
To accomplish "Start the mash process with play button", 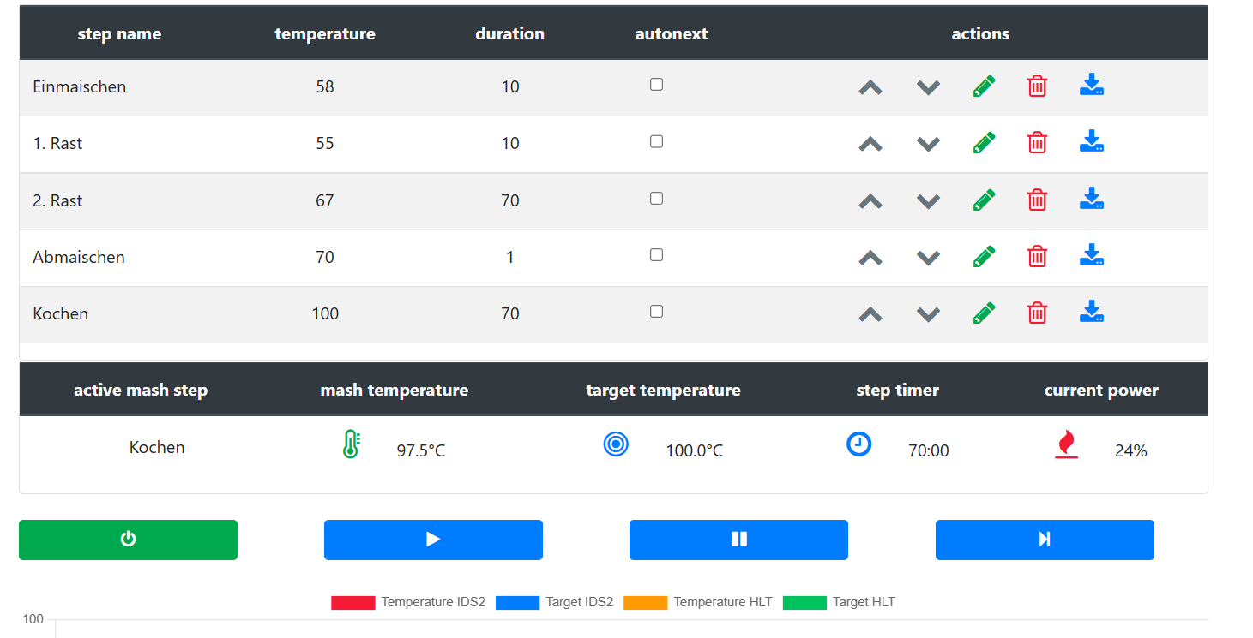I will 433,540.
